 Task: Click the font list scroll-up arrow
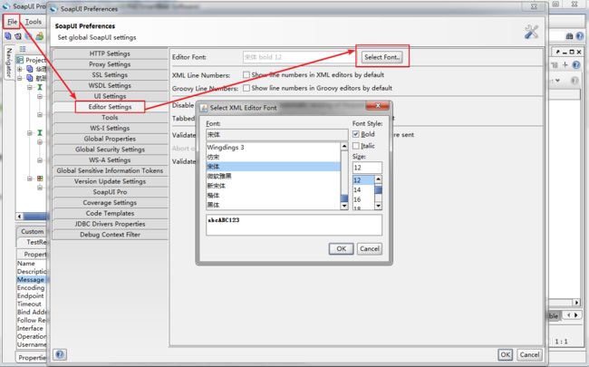tap(344, 146)
